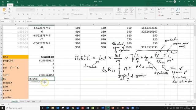Expand the formula bar with its chevron
This screenshot has height=110, width=196.
194,21
